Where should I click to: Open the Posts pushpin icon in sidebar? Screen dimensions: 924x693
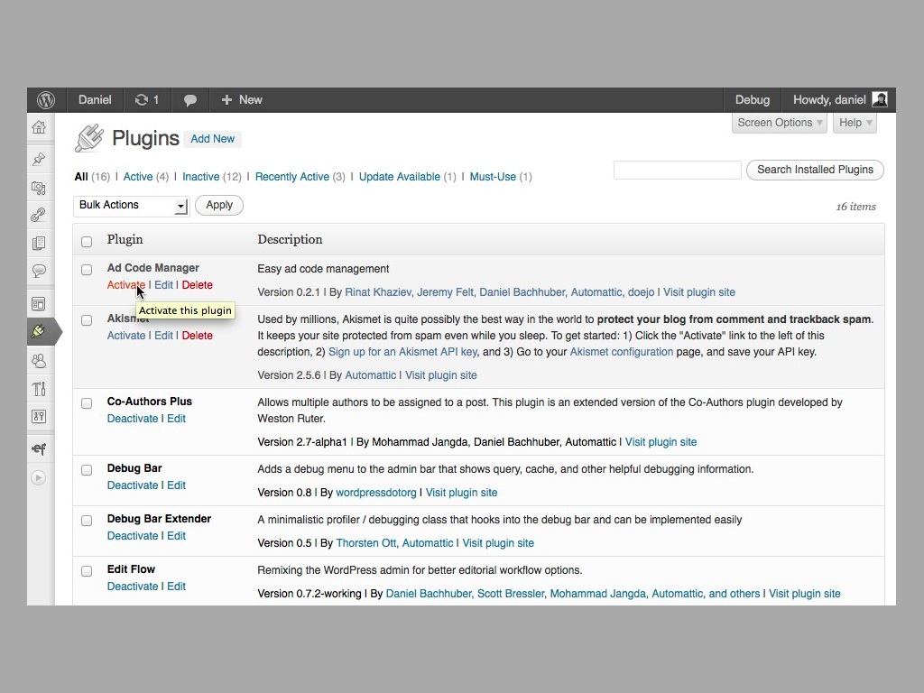tap(39, 159)
